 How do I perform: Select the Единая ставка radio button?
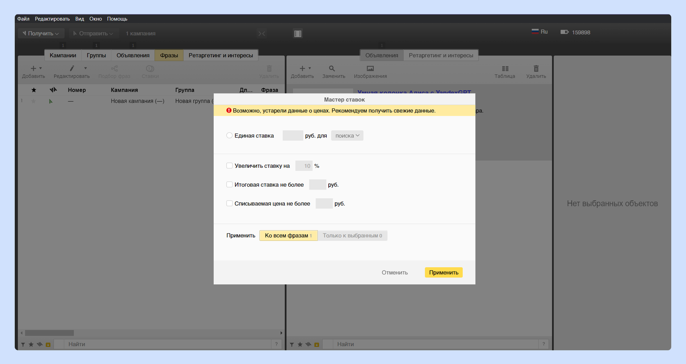(229, 136)
